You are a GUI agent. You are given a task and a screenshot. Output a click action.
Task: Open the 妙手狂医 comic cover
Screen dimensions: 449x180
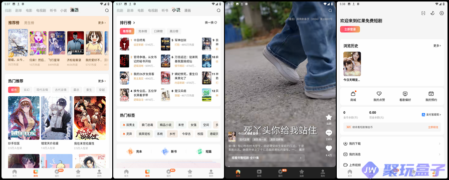[24, 118]
